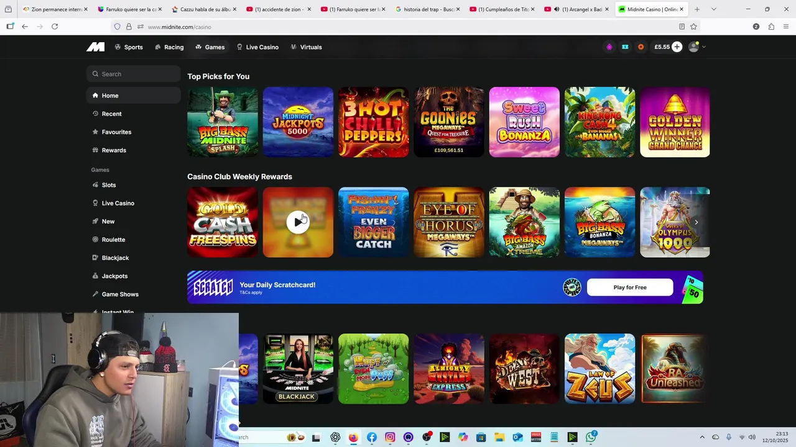Launch Midnight Jackpots 5000 game
Viewport: 796px width, 447px height.
(x=298, y=122)
